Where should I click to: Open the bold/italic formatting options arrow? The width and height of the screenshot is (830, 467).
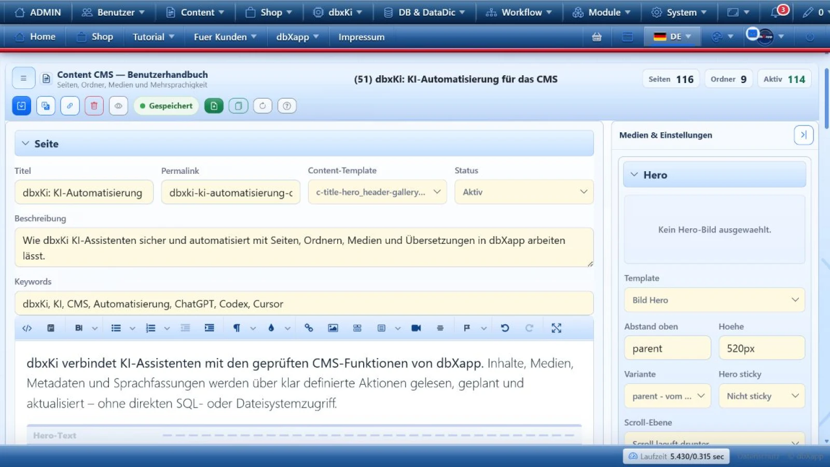click(95, 328)
